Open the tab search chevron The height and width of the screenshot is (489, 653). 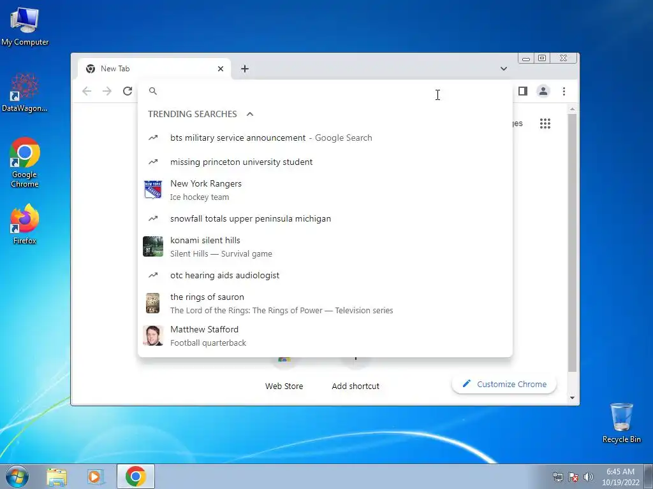tap(504, 69)
